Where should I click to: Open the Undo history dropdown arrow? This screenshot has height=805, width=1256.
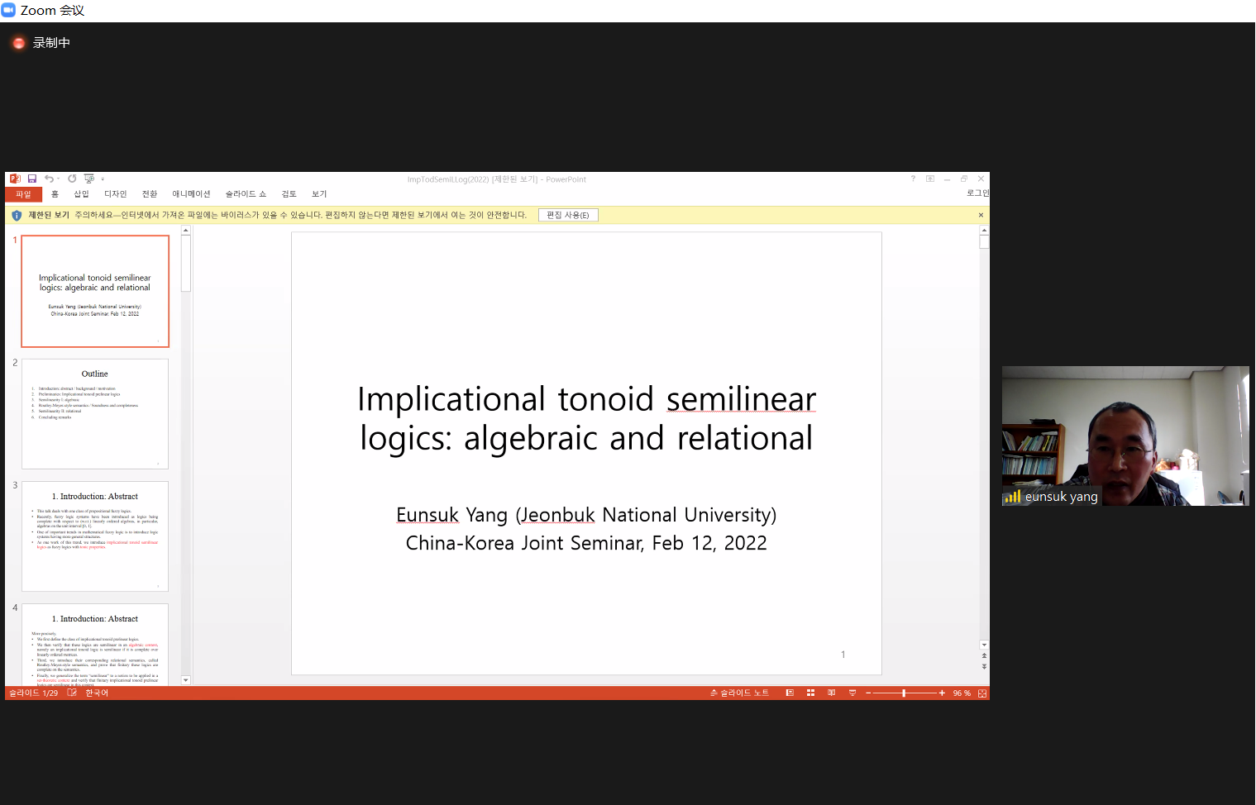point(59,179)
